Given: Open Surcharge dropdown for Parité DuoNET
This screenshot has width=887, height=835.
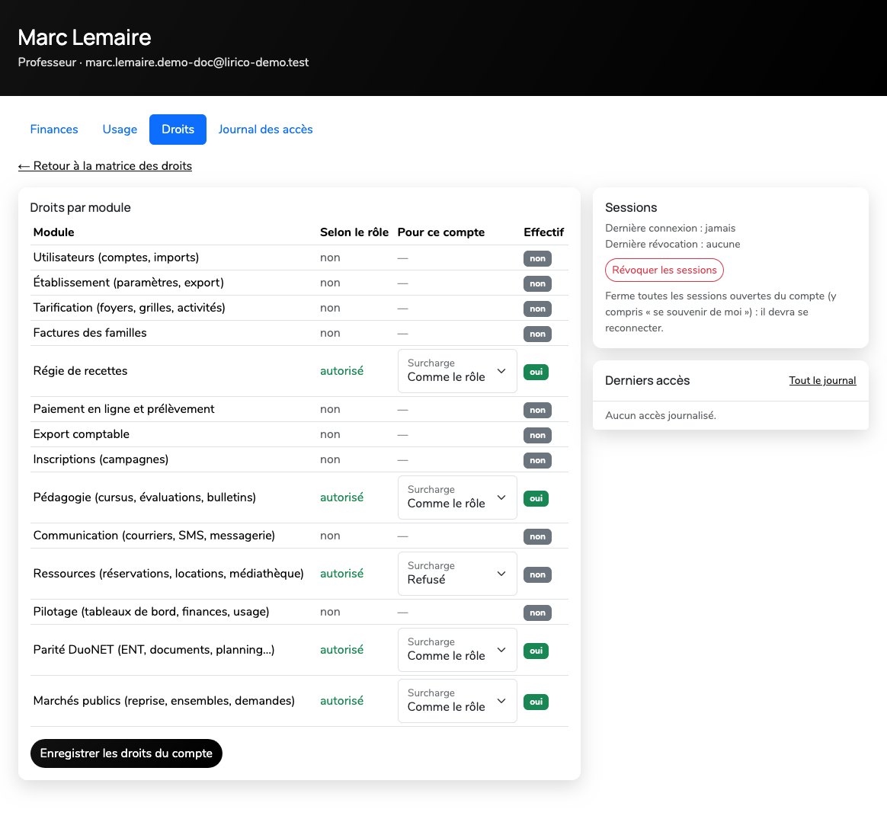Looking at the screenshot, I should (x=457, y=650).
